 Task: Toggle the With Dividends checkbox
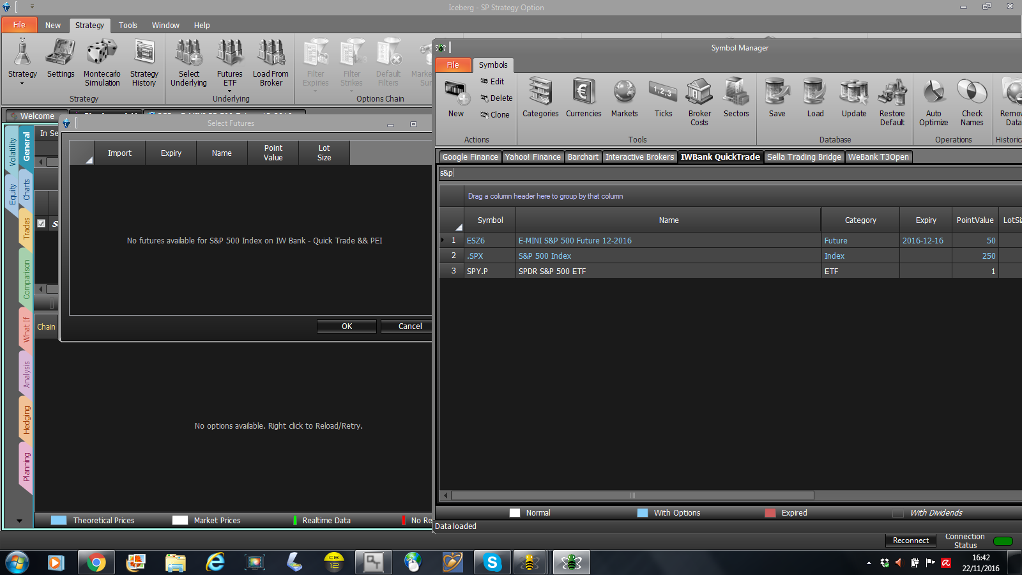(898, 513)
